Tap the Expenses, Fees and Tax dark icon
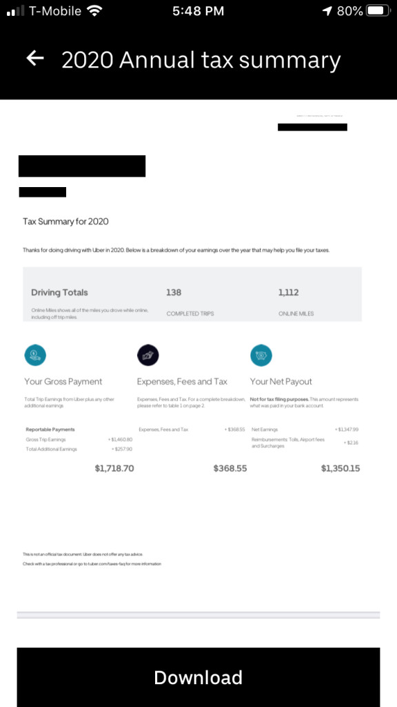This screenshot has height=707, width=397. [x=148, y=356]
